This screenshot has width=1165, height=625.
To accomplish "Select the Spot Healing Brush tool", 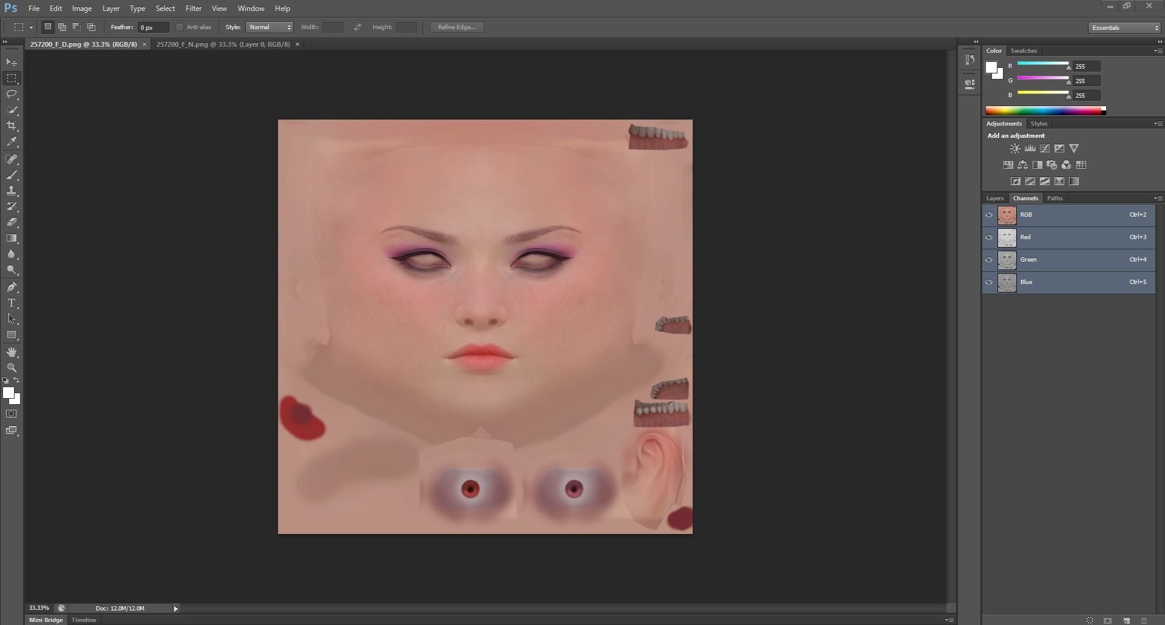I will (12, 159).
